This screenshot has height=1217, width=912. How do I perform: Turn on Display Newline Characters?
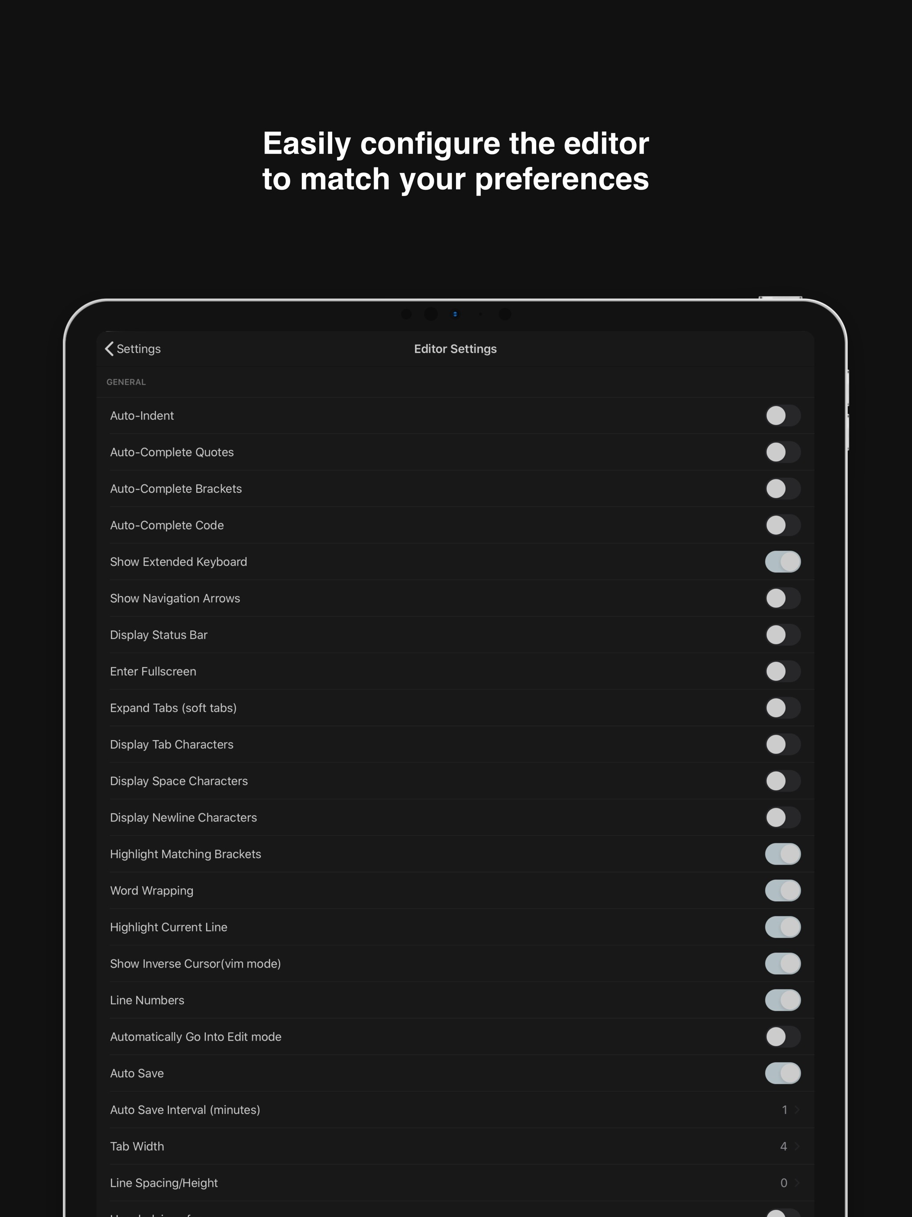(783, 817)
